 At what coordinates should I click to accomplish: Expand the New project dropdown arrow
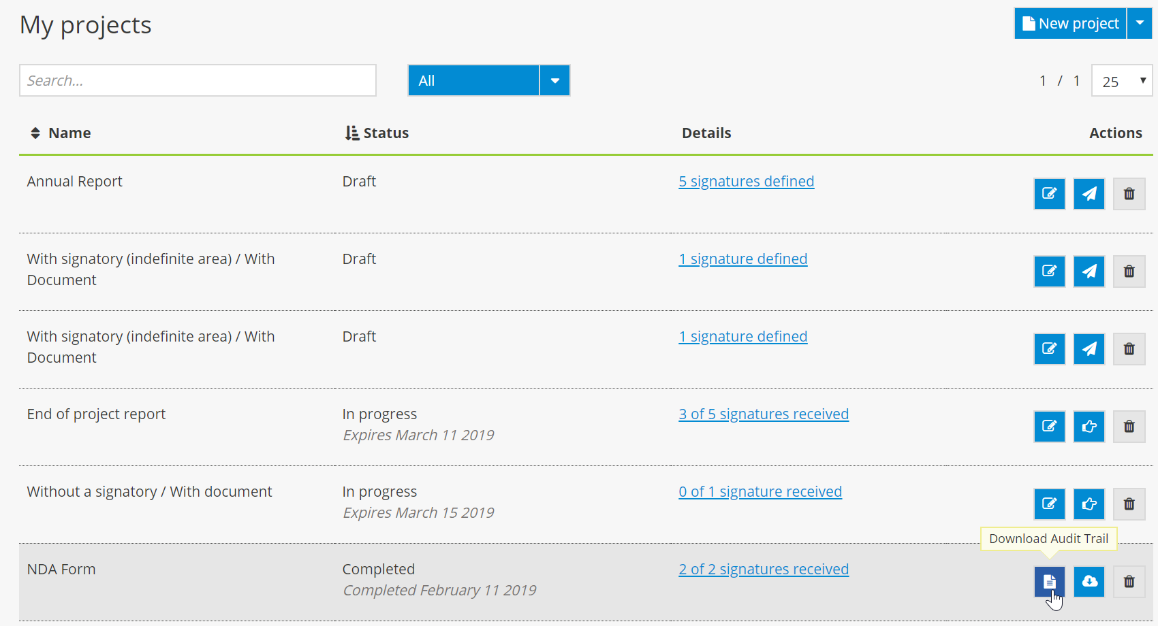click(x=1140, y=23)
